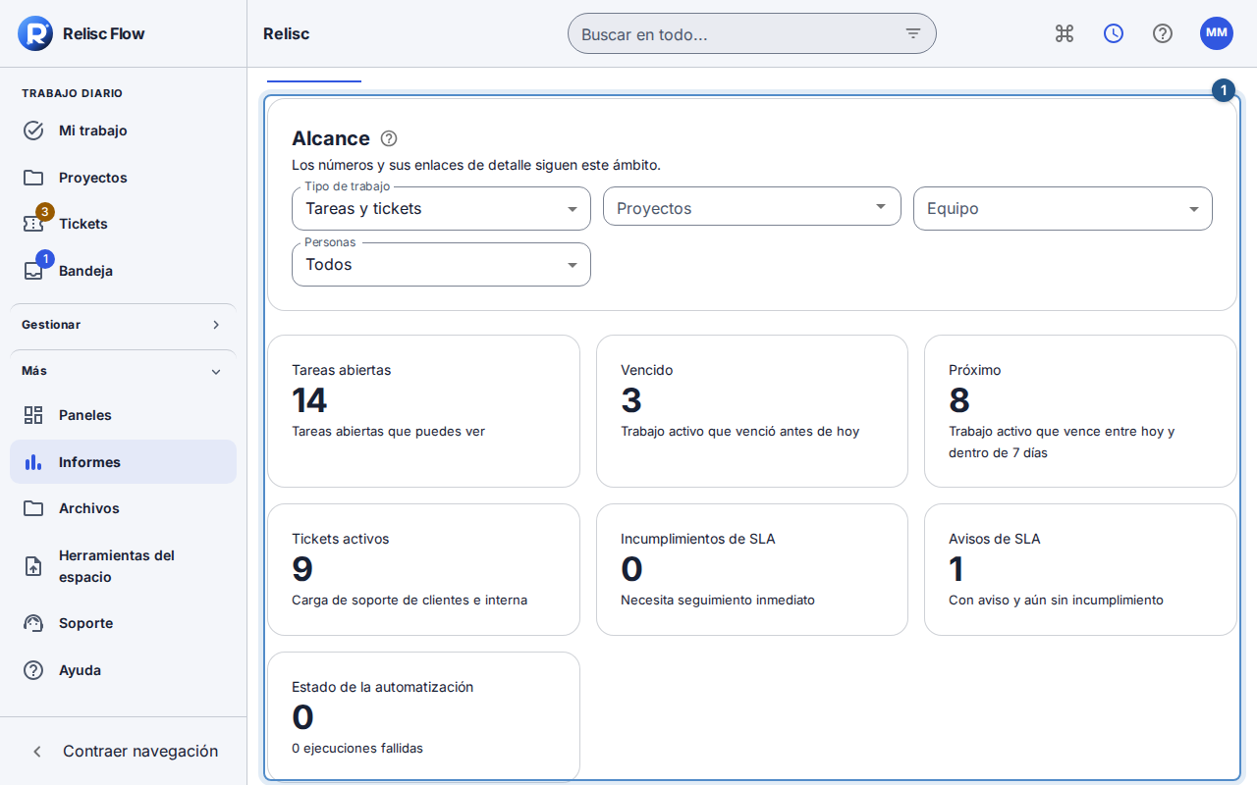Click the Proyectos folder icon
The image size is (1257, 785).
(x=33, y=178)
